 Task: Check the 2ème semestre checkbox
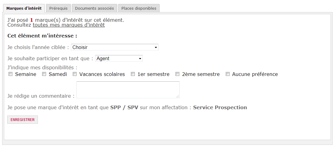point(177,74)
